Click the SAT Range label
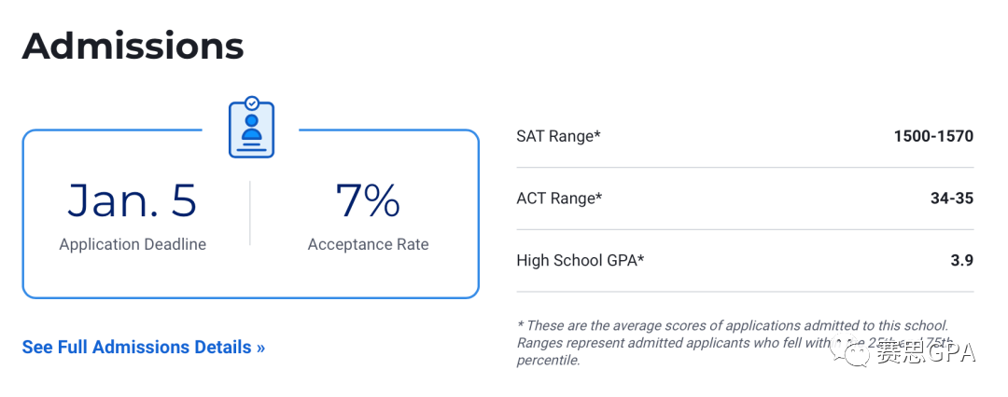 coord(558,136)
